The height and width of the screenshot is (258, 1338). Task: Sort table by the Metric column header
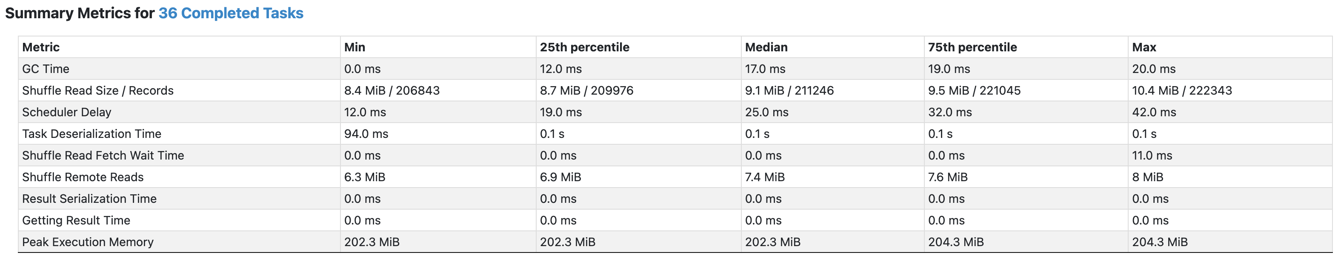[40, 47]
